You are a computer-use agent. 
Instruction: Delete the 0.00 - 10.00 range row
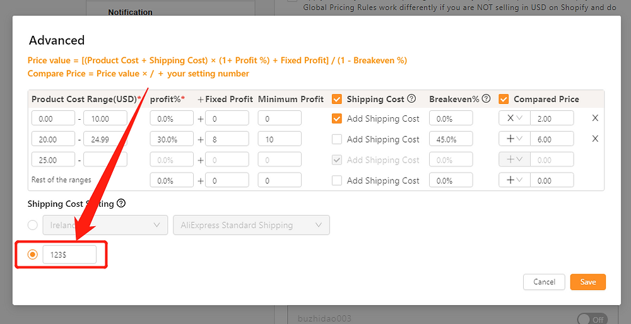click(x=595, y=118)
